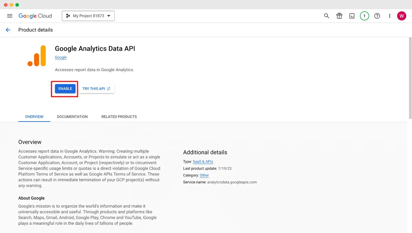Screen dimensions: 412x233
Task: Click the TRY THIS API button
Action: [97, 89]
